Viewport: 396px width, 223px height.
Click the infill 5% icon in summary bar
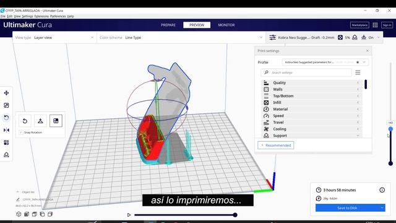pos(340,37)
